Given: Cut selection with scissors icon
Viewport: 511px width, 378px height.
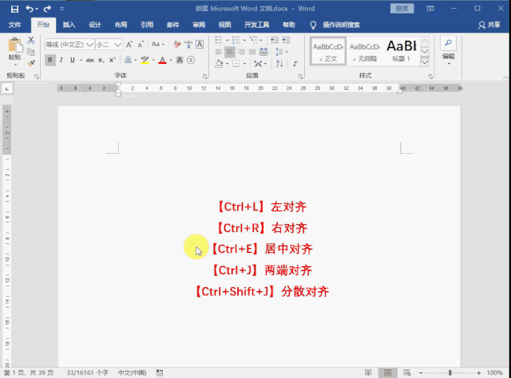Looking at the screenshot, I should 31,40.
